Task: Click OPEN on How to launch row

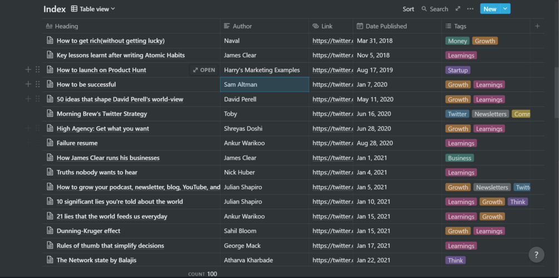Action: (x=204, y=70)
